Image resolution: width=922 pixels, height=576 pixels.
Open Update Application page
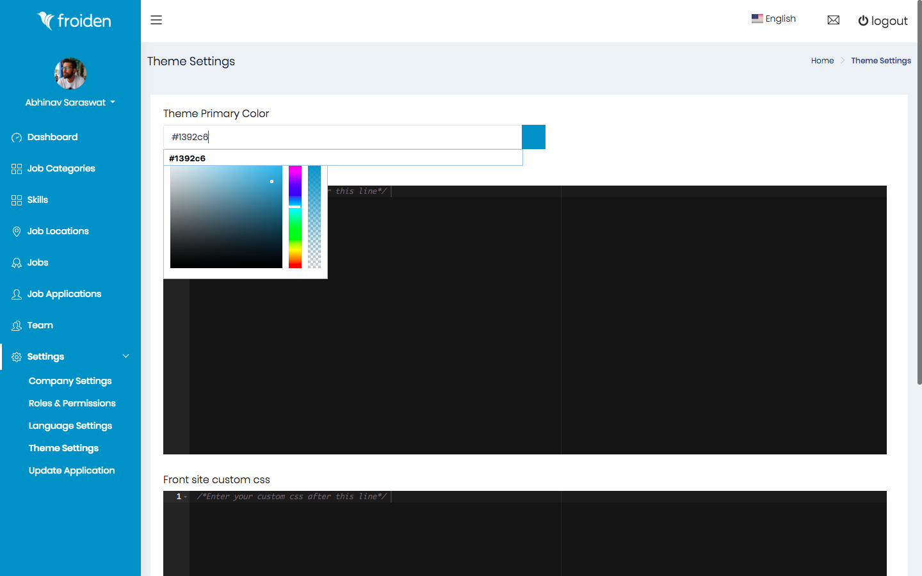click(x=72, y=470)
